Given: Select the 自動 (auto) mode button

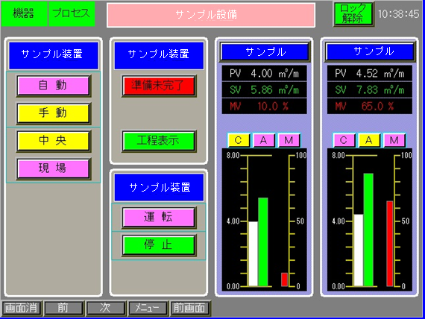Looking at the screenshot, I should 54,86.
